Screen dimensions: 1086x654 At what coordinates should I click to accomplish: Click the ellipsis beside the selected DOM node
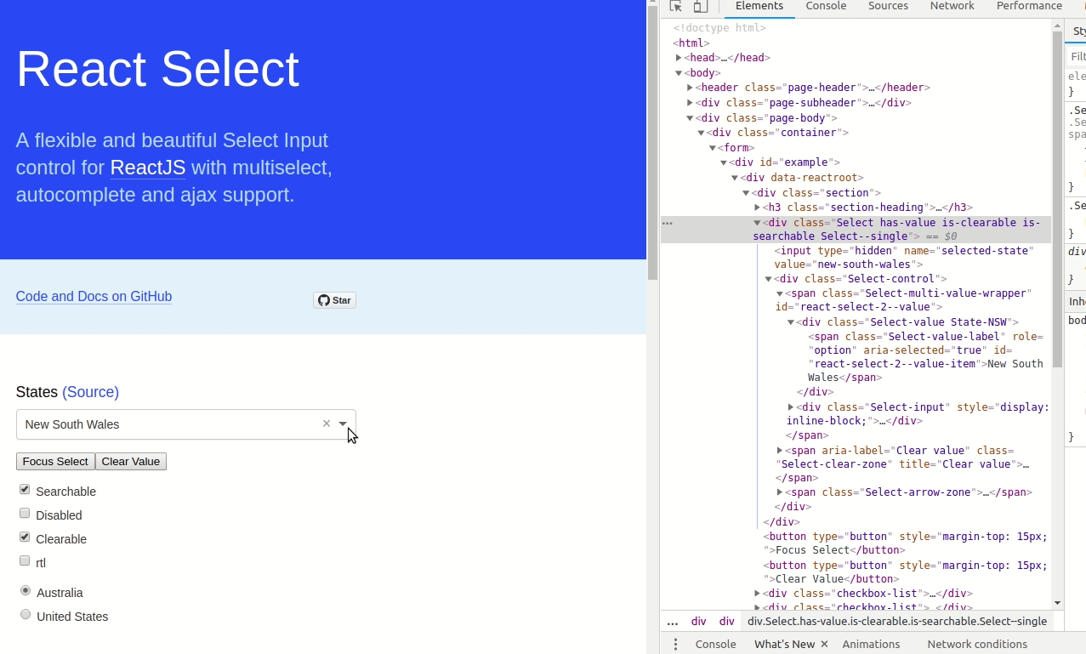point(668,223)
